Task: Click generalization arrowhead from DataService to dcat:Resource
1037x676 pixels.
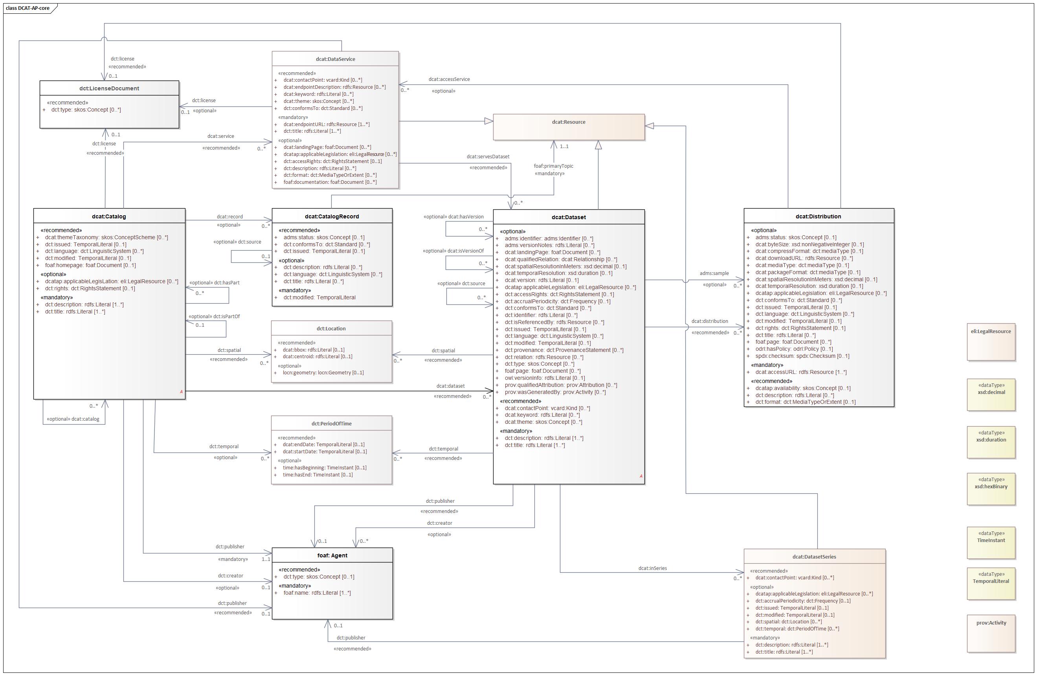Action: [x=488, y=121]
